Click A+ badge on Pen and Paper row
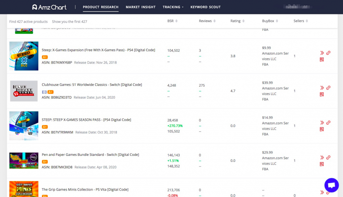Image resolution: width=343 pixels, height=197 pixels. pyautogui.click(x=45, y=162)
